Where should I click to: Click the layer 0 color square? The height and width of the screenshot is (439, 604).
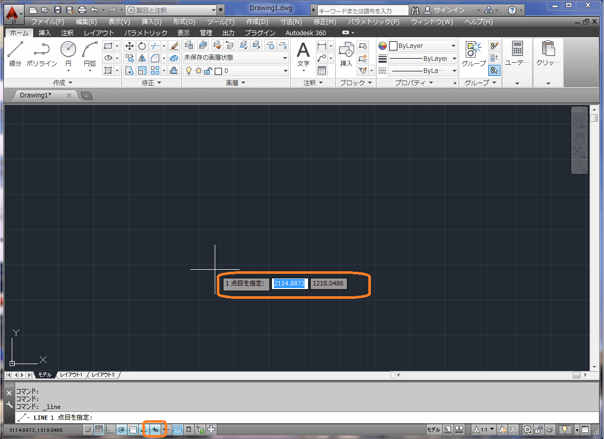(x=218, y=71)
